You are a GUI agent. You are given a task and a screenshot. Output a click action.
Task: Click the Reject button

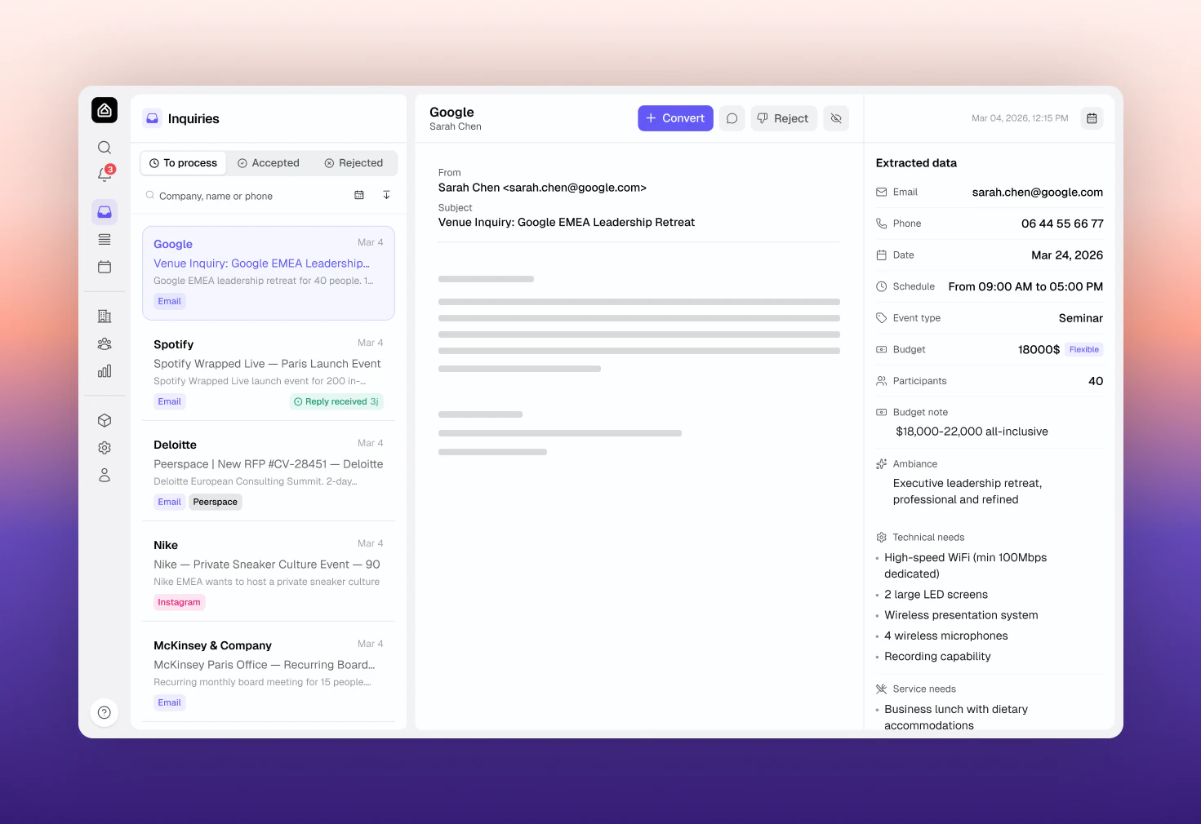(784, 118)
